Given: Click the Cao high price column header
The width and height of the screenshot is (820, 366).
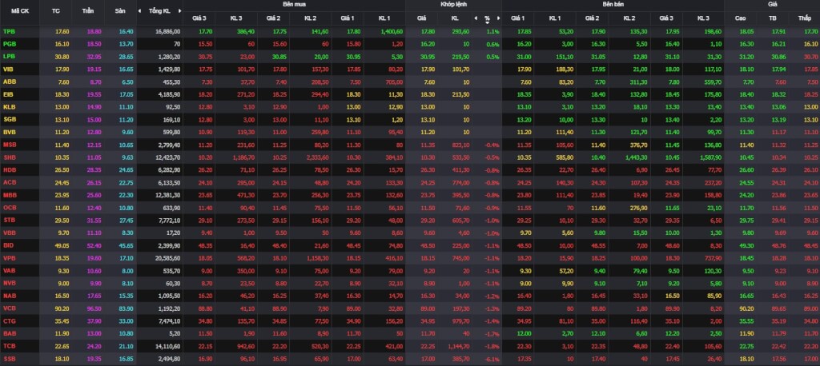Looking at the screenshot, I should click(x=740, y=18).
